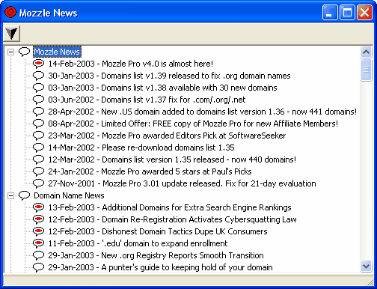Open '11-Feb-2003 - '.edu' domain to expand enrollment'

[138, 243]
